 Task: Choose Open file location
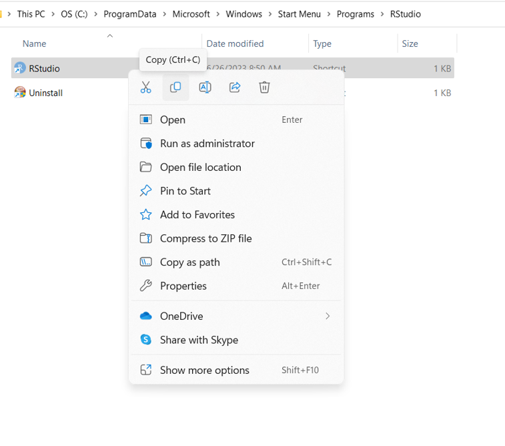[200, 167]
